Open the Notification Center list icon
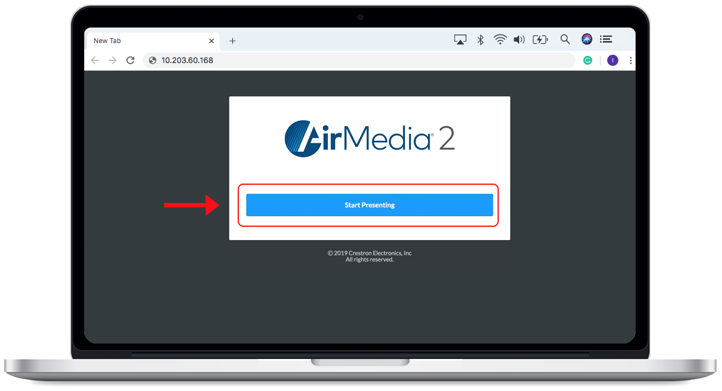722x391 pixels. click(x=606, y=39)
